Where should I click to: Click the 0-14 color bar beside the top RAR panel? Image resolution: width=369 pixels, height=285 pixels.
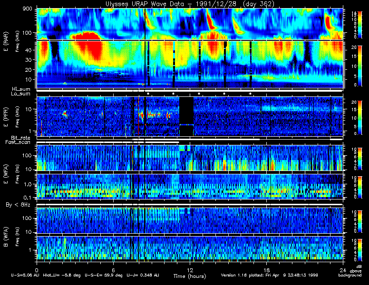point(360,25)
